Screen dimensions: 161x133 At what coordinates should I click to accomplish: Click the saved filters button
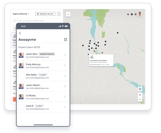pyautogui.click(x=45, y=14)
